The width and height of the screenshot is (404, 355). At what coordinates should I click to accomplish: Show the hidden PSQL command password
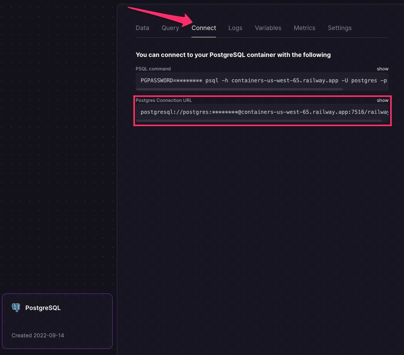382,68
